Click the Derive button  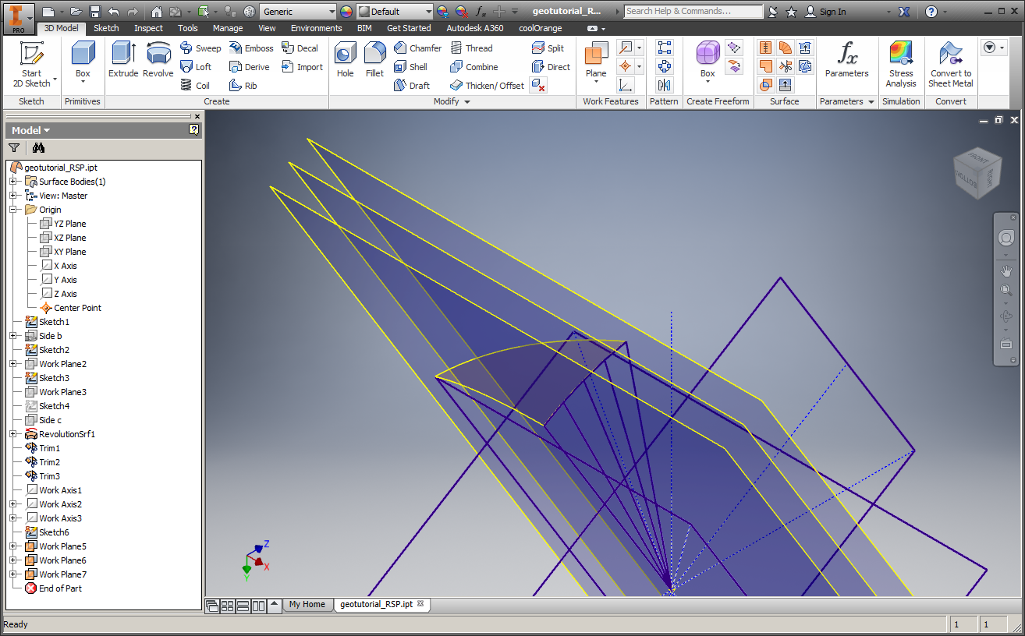pyautogui.click(x=250, y=67)
